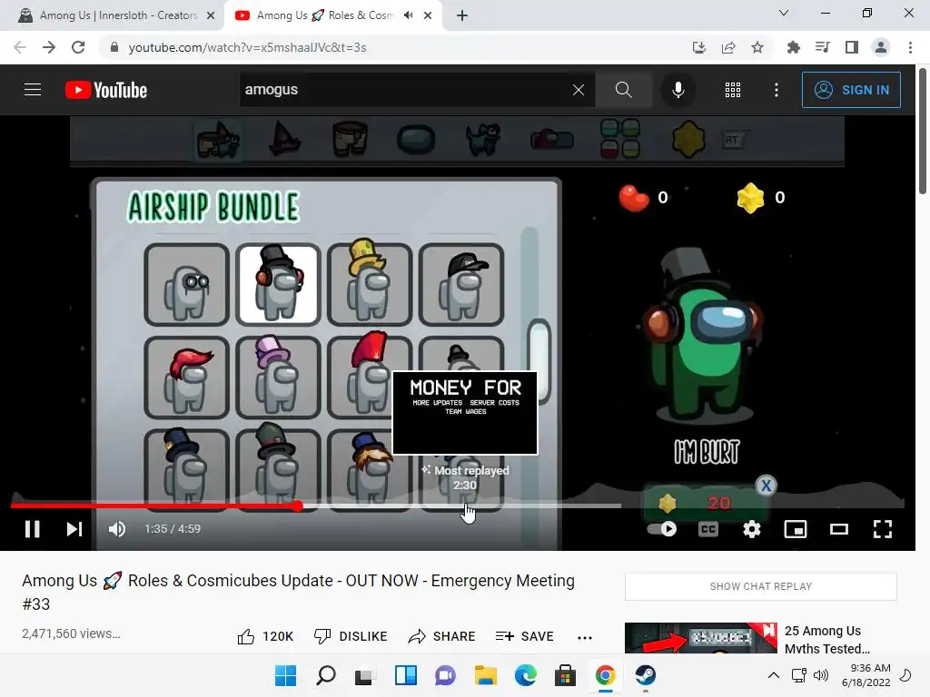The height and width of the screenshot is (697, 930).
Task: Go to the YouTube home logo
Action: coord(106,90)
